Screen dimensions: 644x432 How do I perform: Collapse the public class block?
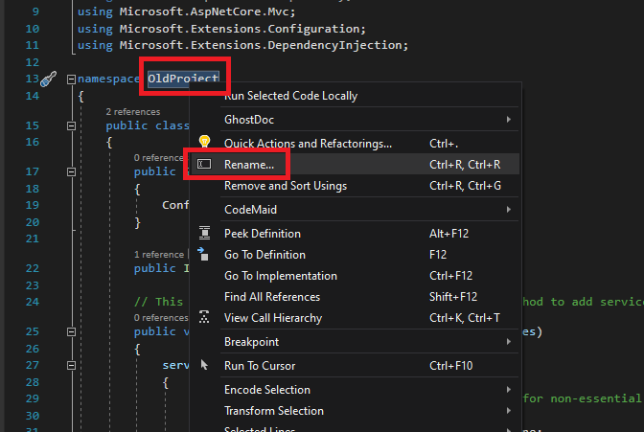pos(71,125)
